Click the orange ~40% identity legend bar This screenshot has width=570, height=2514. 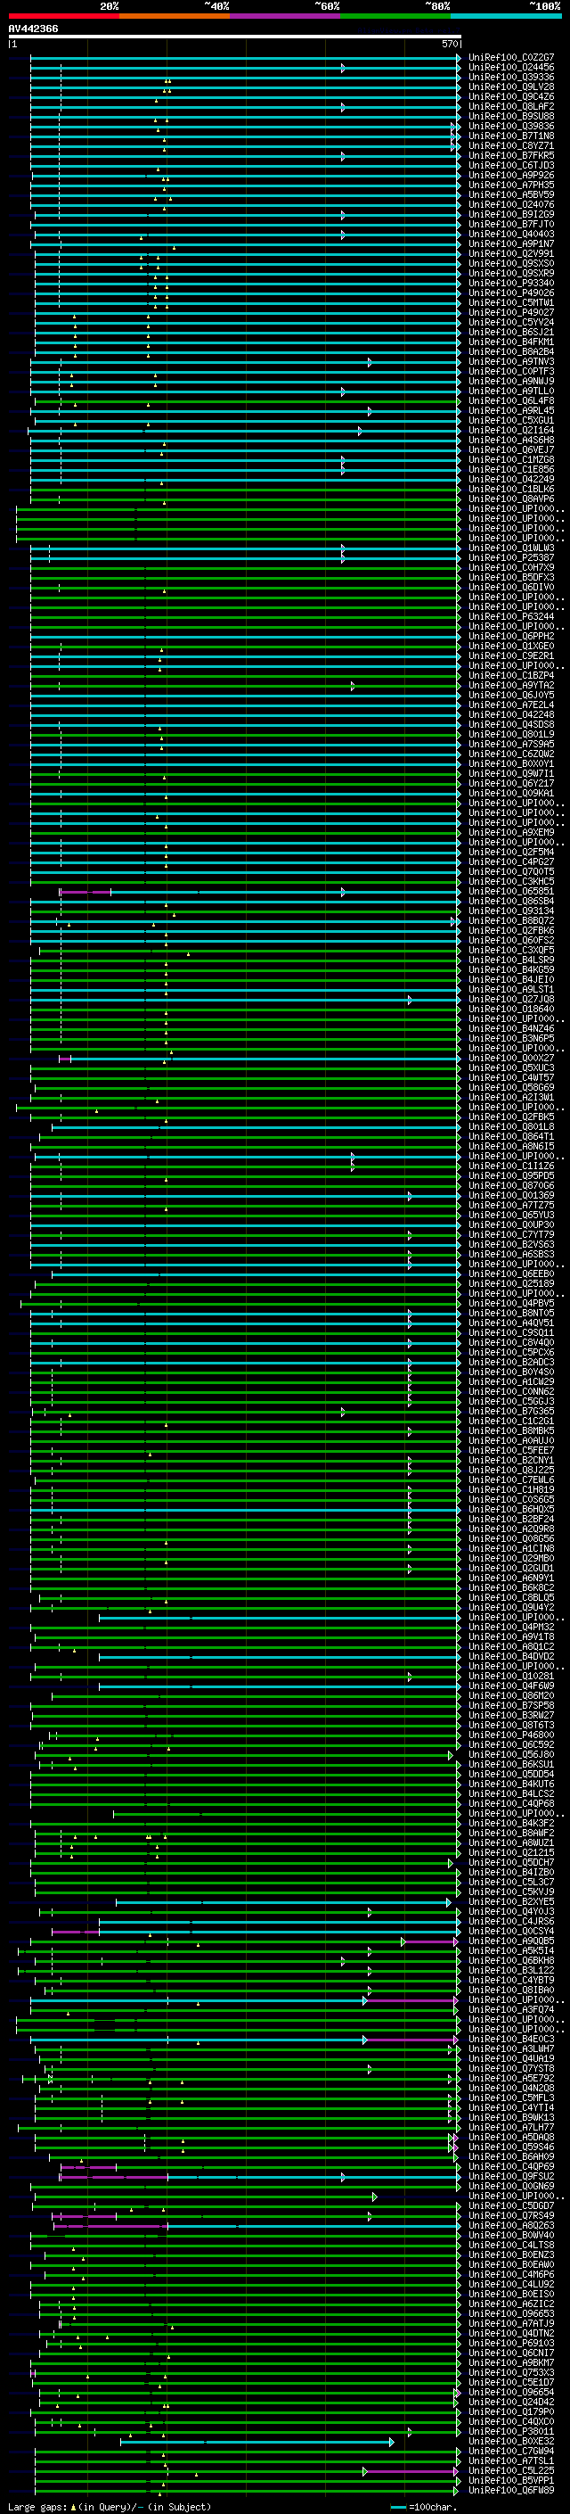pos(175,16)
